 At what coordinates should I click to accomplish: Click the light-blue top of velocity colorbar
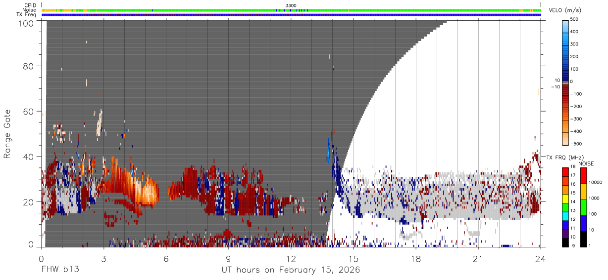point(565,26)
